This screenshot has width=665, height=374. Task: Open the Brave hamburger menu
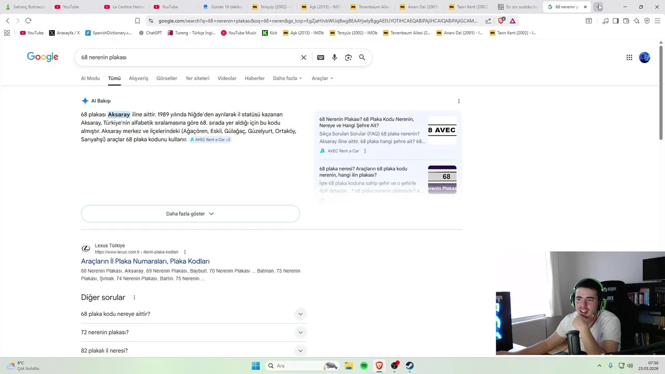(x=657, y=21)
